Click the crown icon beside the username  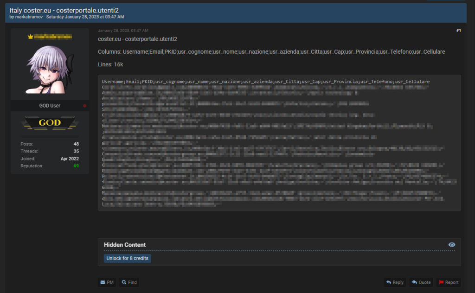click(30, 36)
